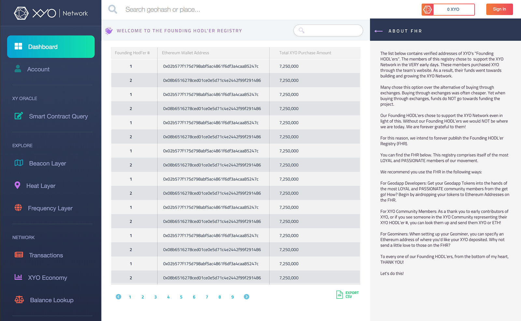Click the Balance Lookup scales icon
This screenshot has width=521, height=321.
[19, 300]
